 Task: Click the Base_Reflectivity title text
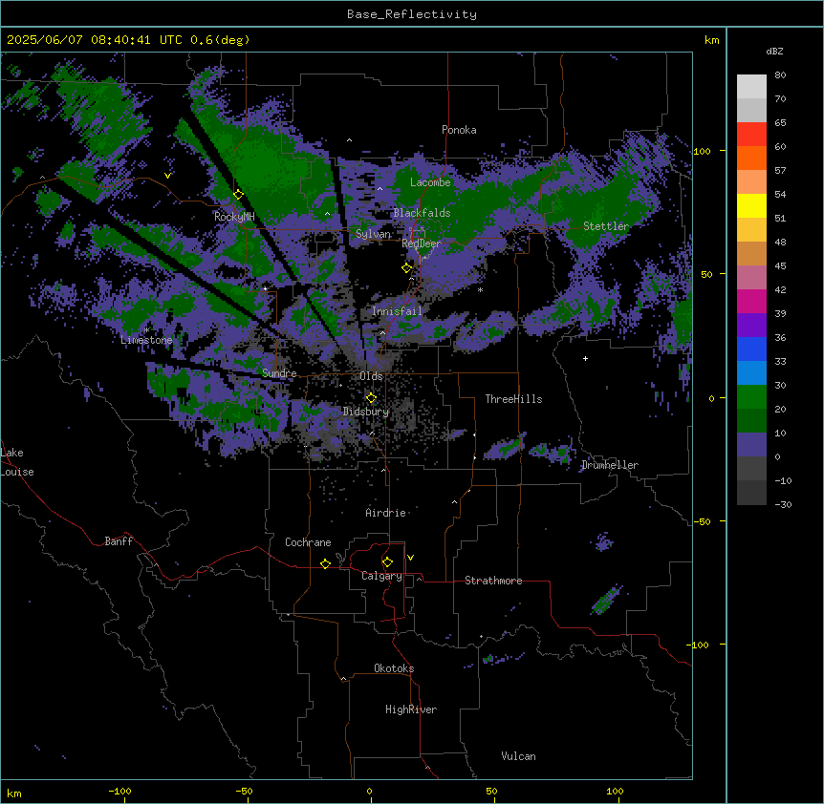point(411,14)
